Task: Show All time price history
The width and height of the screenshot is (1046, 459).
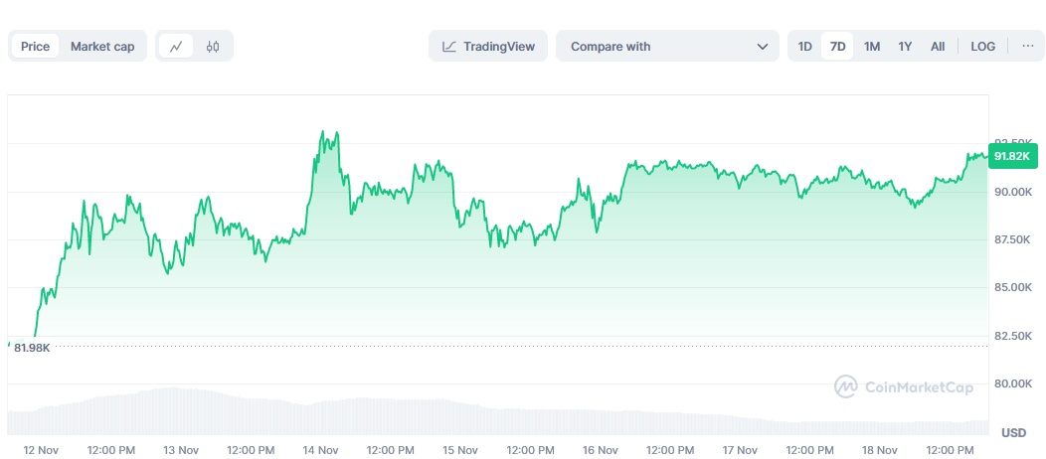Action: [938, 47]
